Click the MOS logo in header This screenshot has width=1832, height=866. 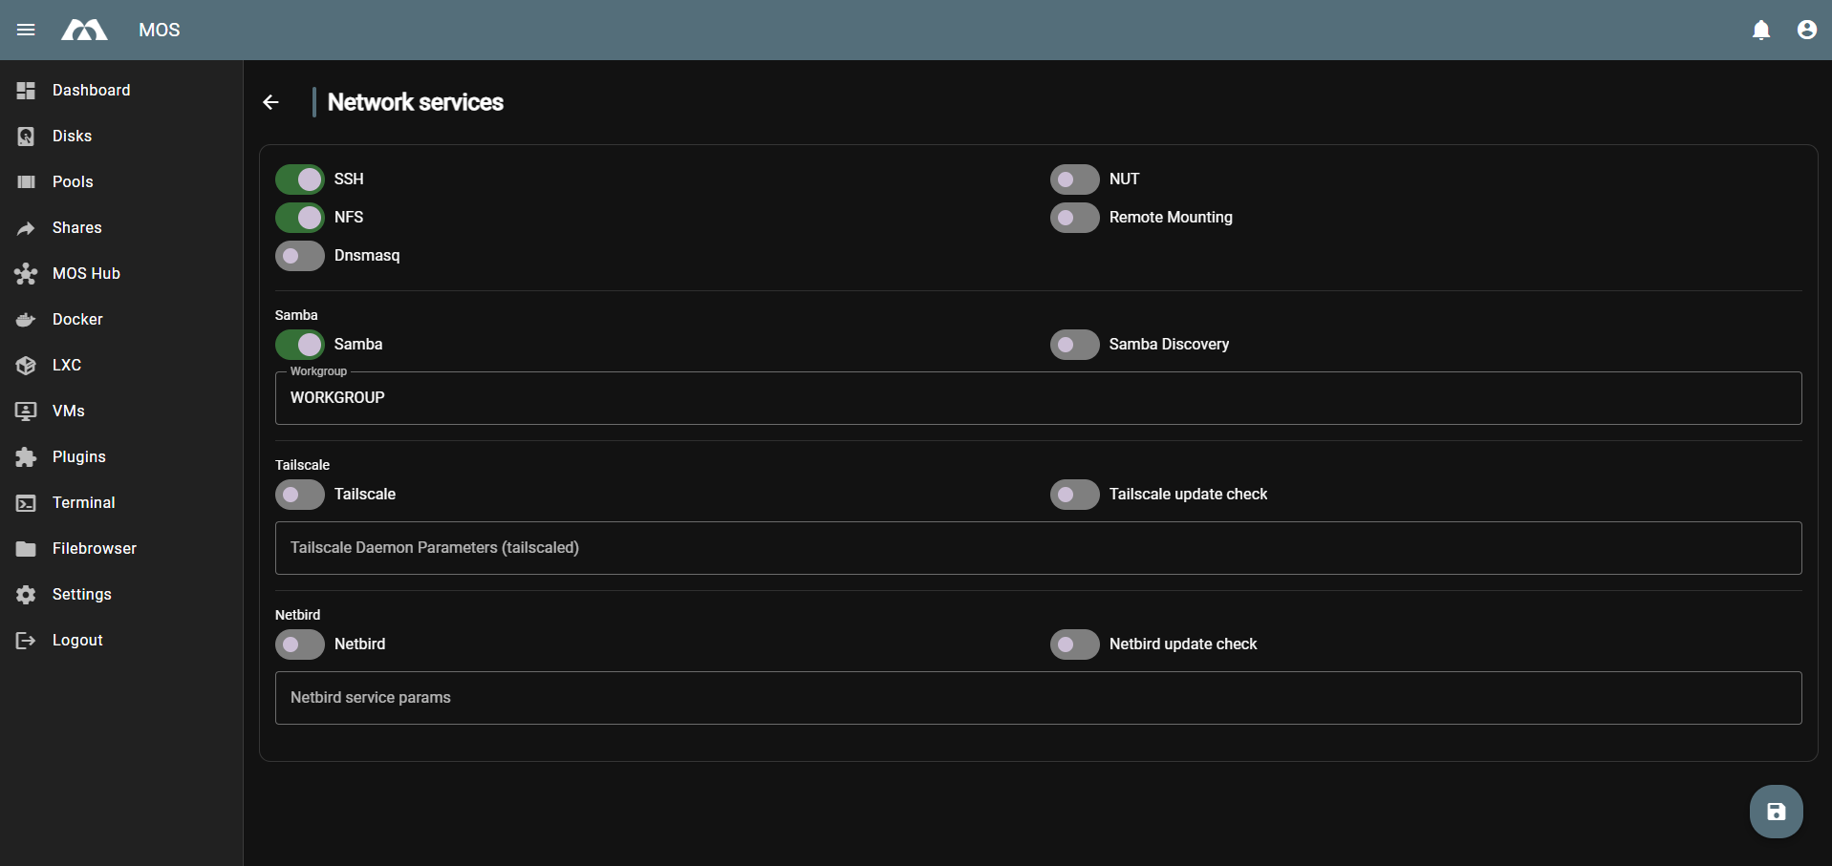pos(85,30)
